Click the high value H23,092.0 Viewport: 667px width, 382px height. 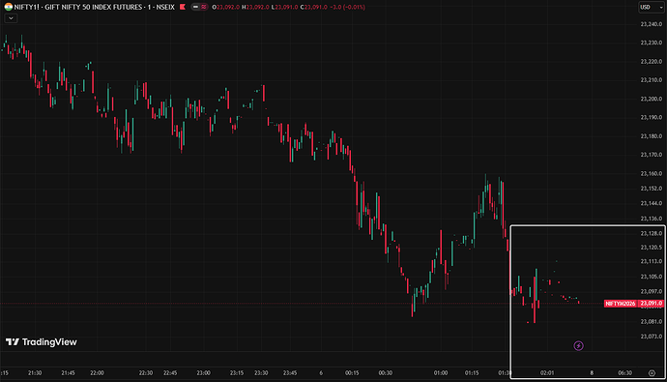tap(255, 7)
